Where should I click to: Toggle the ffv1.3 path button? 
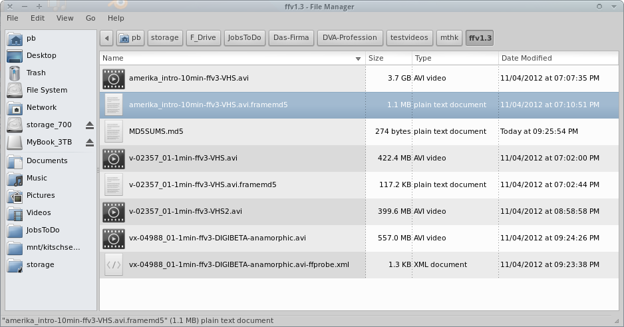coord(480,38)
